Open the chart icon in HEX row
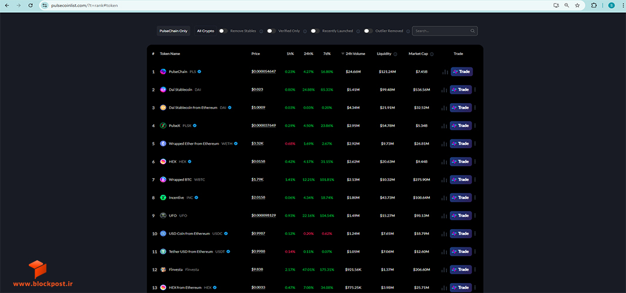The width and height of the screenshot is (626, 293). [x=445, y=162]
